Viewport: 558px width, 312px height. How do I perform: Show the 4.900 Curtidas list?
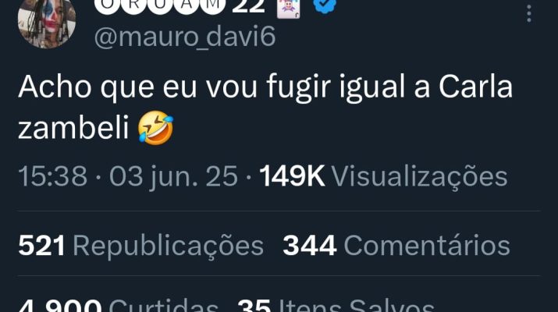point(118,306)
